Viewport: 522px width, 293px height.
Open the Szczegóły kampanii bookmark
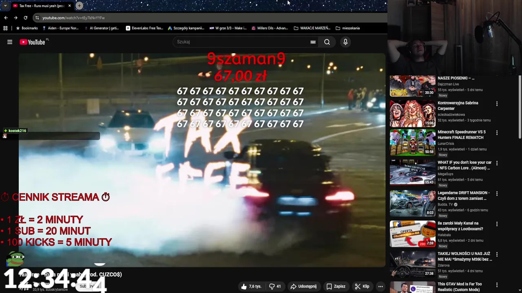pyautogui.click(x=186, y=28)
